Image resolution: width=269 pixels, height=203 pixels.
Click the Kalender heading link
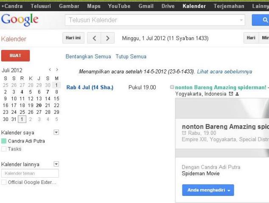coord(14,39)
